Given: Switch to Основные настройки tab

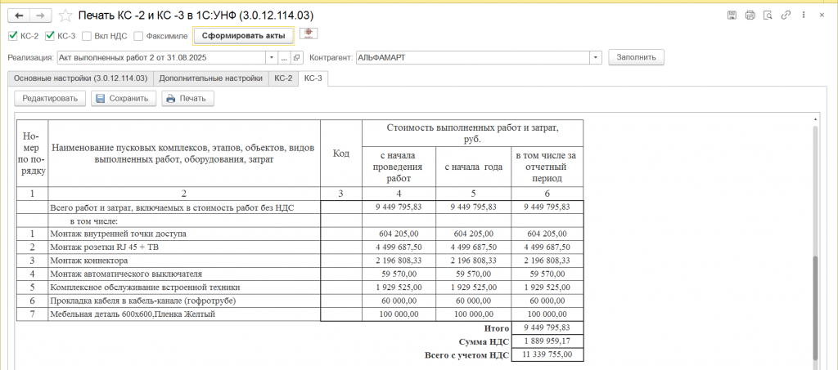Looking at the screenshot, I should point(80,78).
